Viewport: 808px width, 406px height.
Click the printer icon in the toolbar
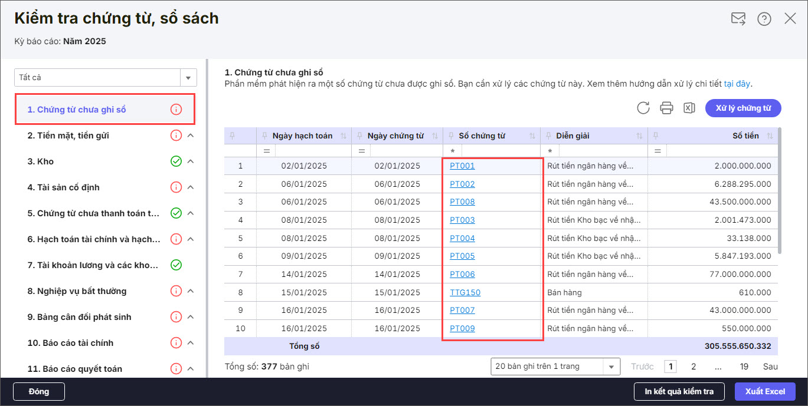click(x=666, y=108)
